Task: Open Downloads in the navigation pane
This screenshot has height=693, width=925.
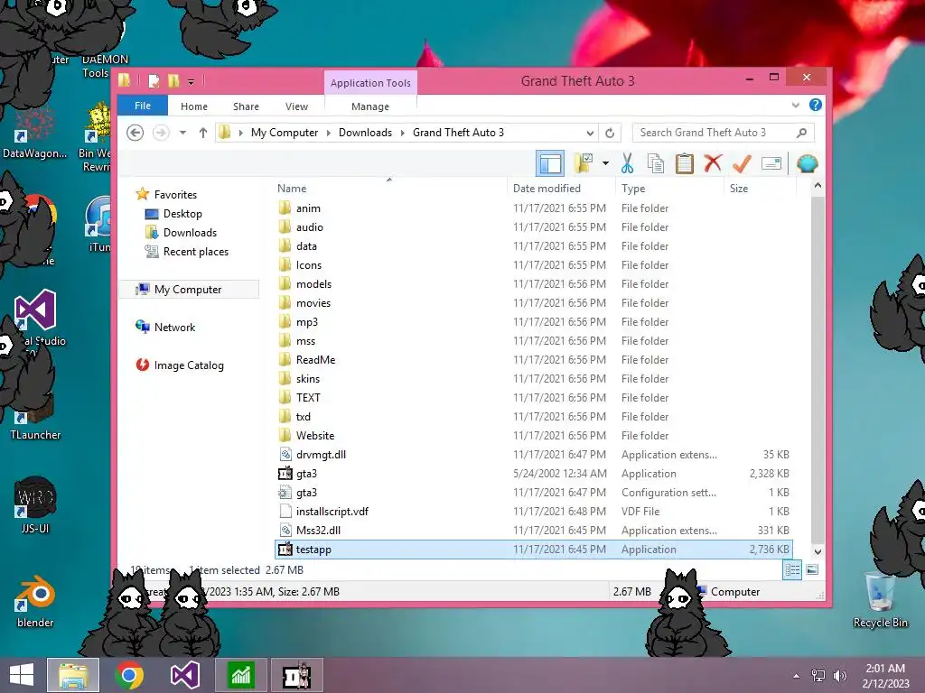Action: point(190,232)
